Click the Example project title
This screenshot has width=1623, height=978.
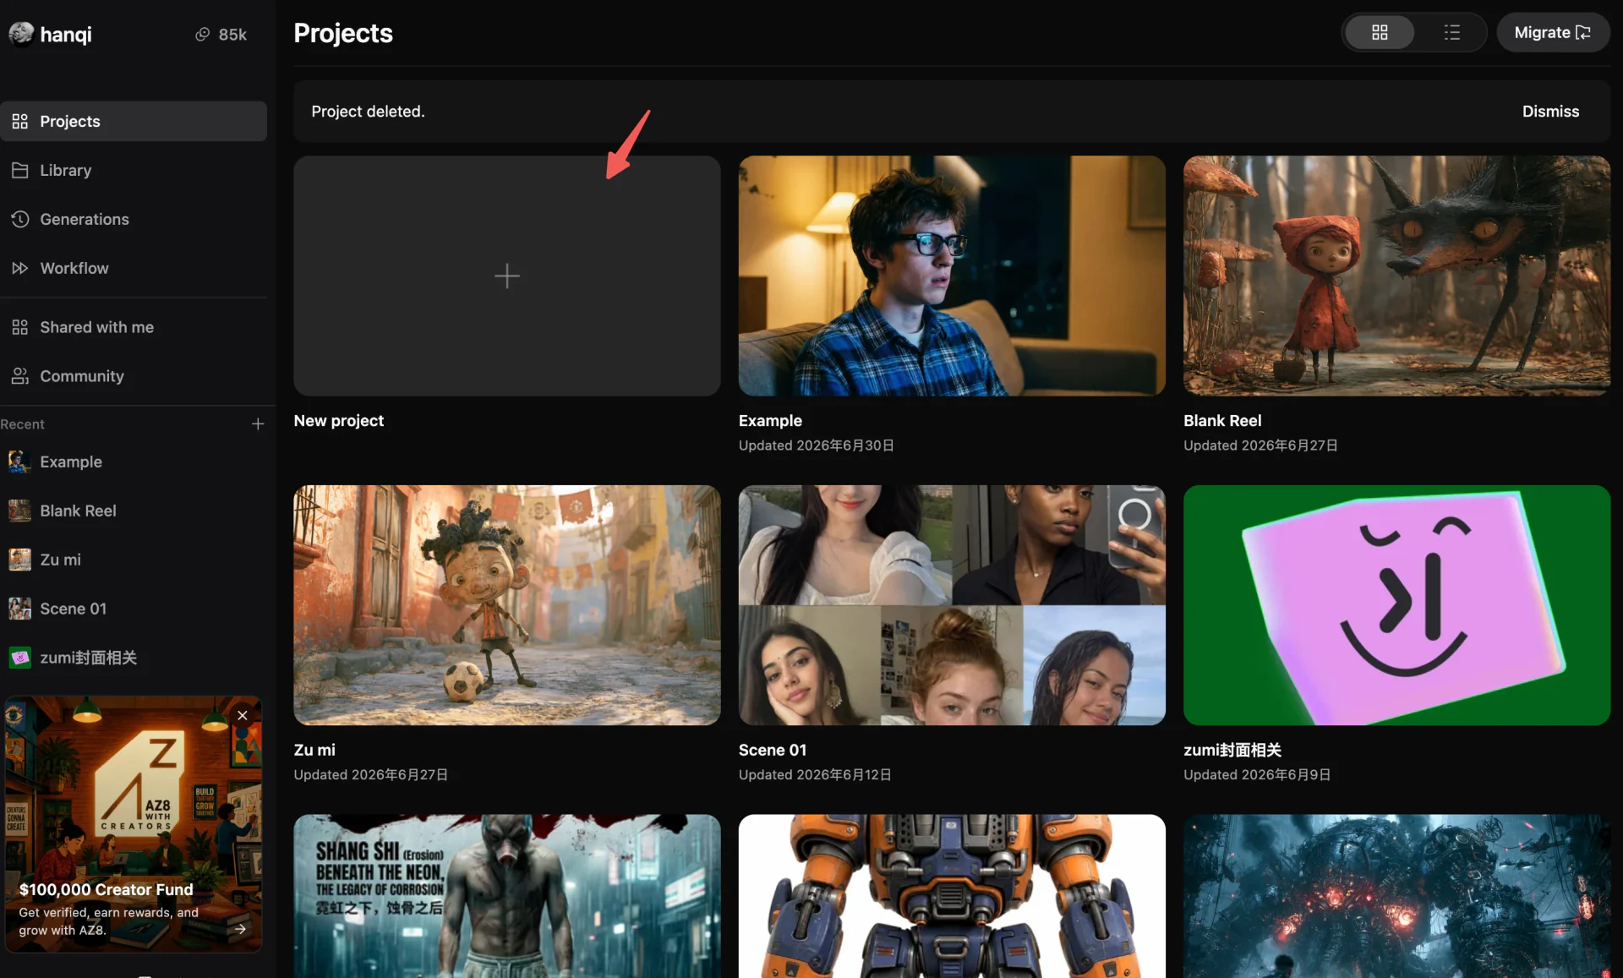pyautogui.click(x=770, y=421)
